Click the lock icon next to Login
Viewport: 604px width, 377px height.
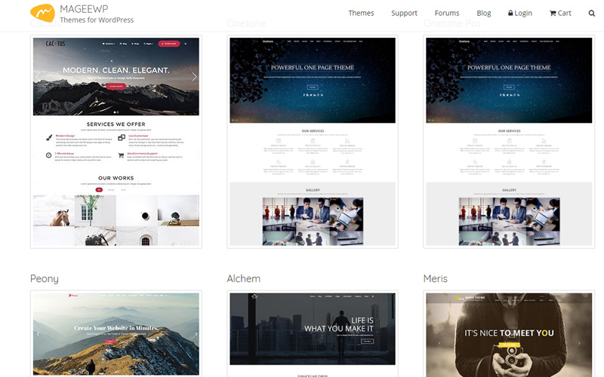click(510, 13)
